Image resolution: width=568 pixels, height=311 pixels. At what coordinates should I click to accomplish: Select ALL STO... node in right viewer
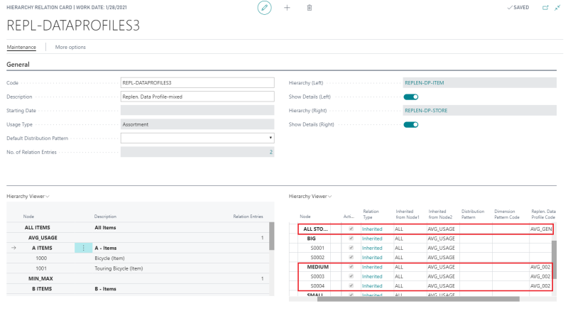tap(315, 229)
